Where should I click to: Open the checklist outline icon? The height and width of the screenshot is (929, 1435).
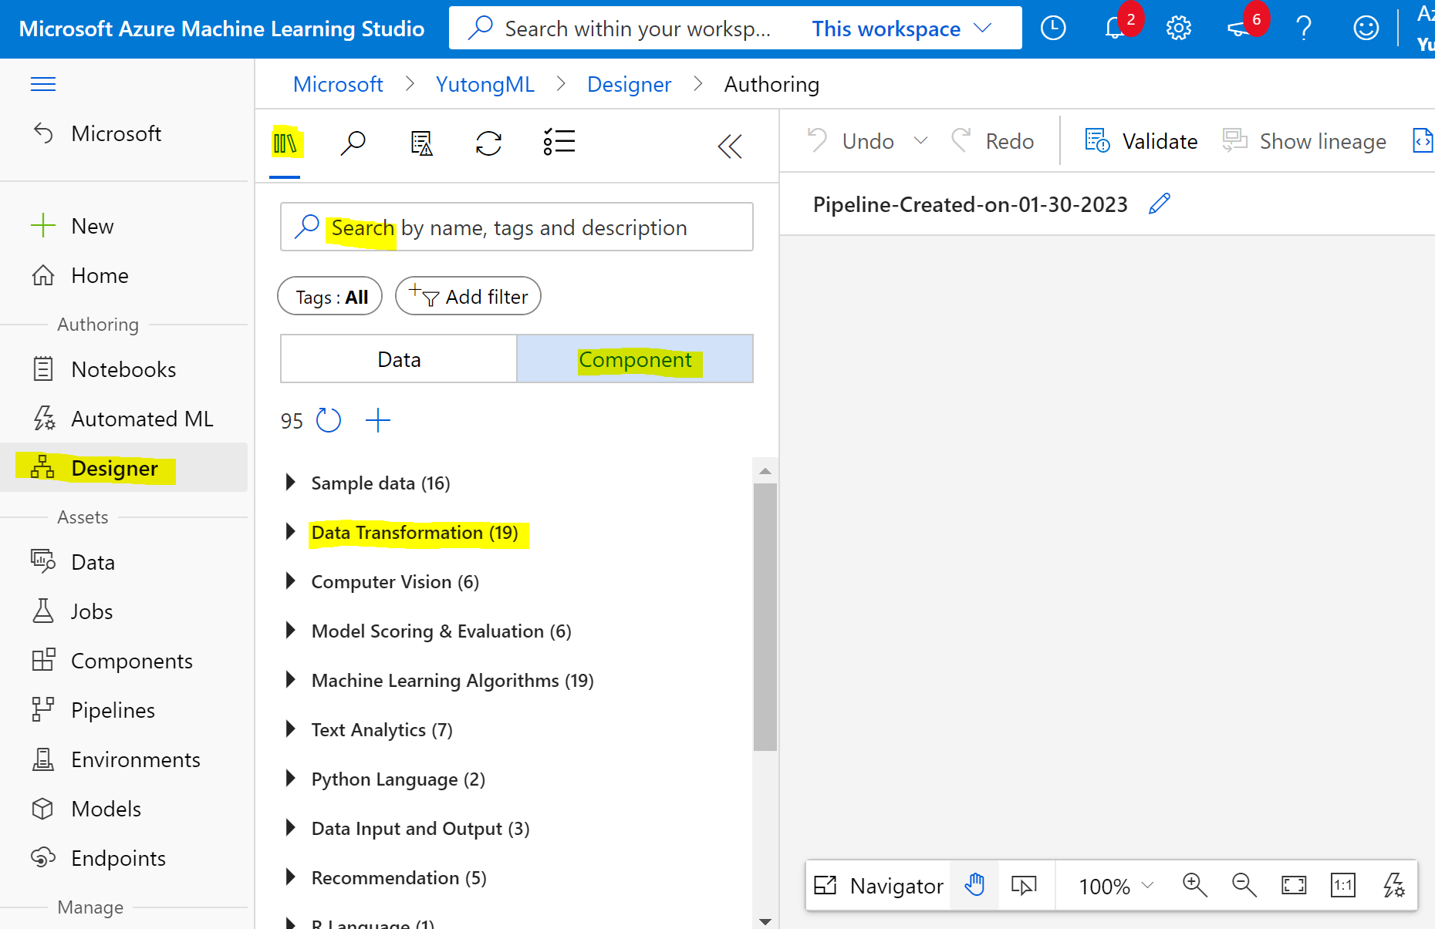559,142
